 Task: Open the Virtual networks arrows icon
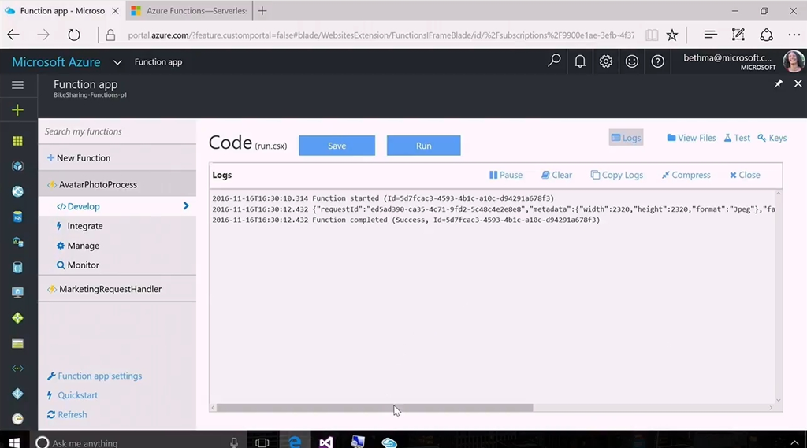(x=17, y=368)
